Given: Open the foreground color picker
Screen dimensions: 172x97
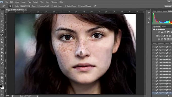Looking at the screenshot, I should pyautogui.click(x=1, y=86).
